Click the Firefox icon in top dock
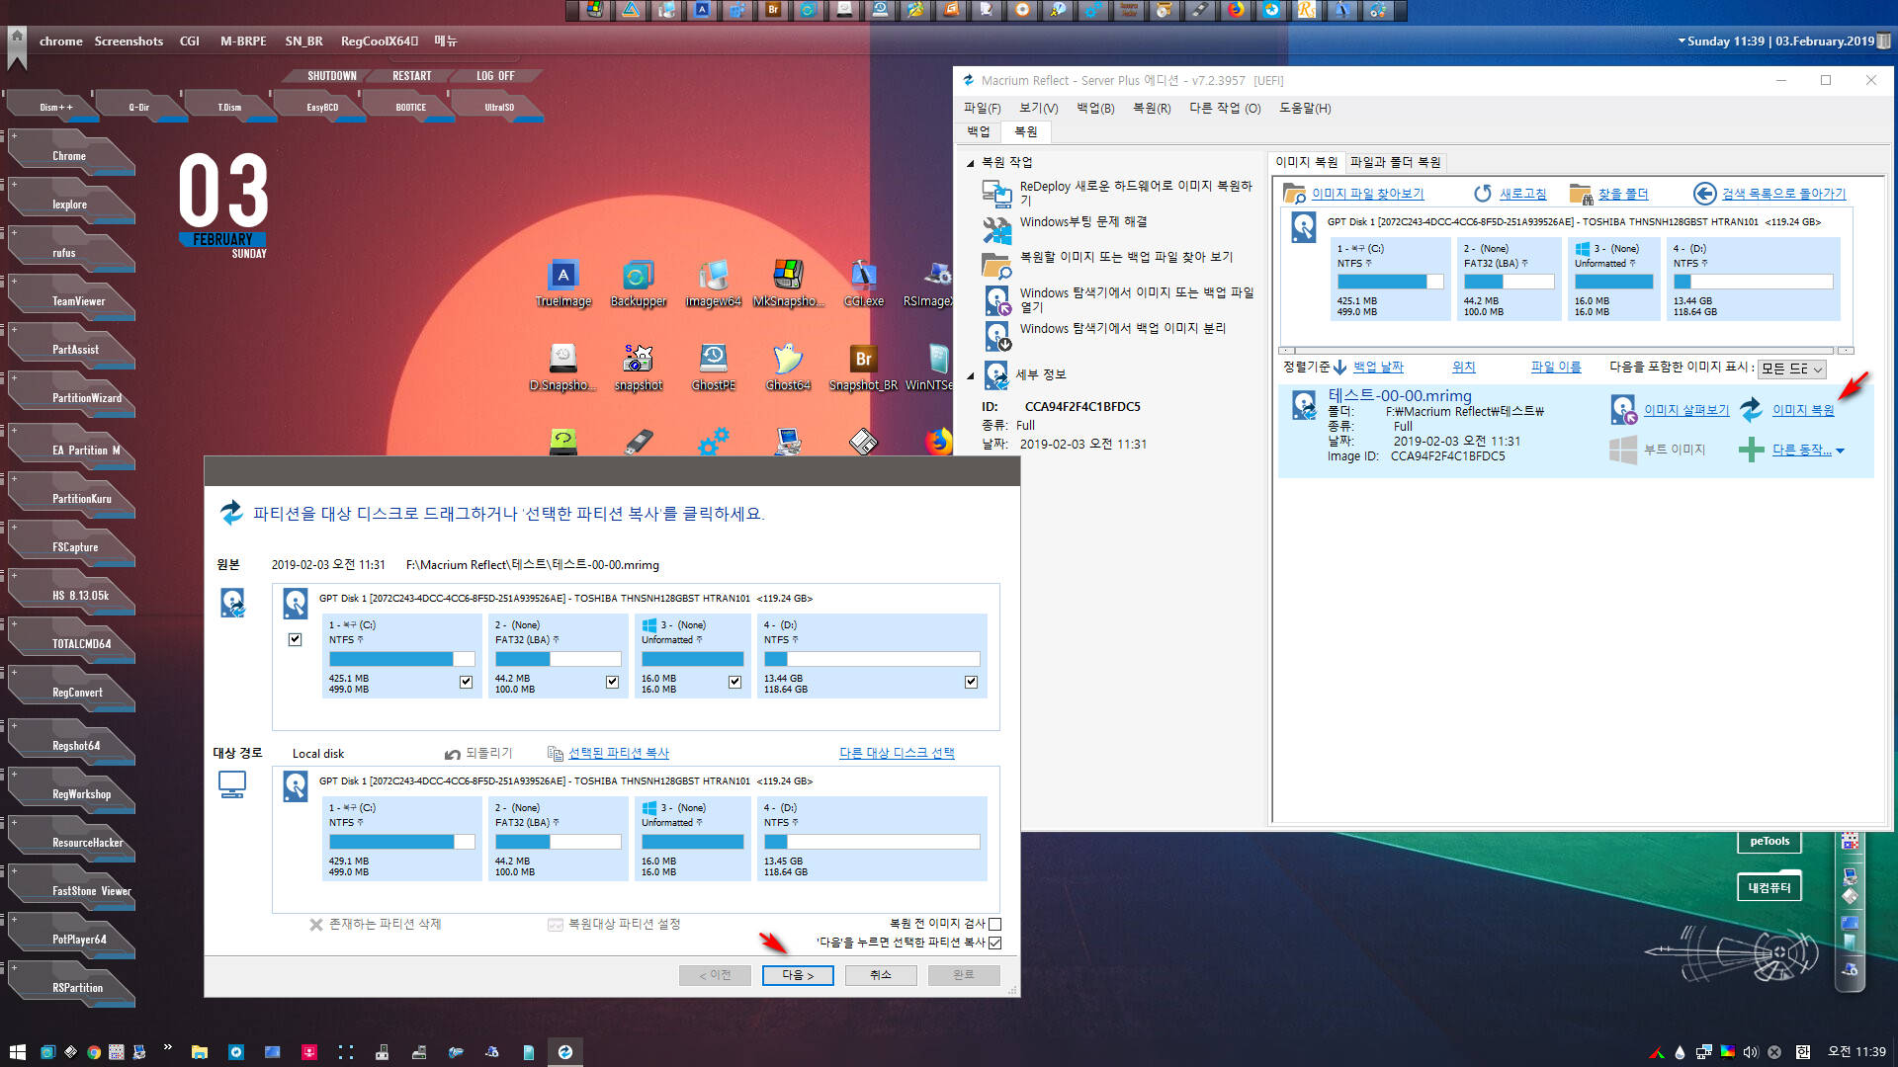This screenshot has height=1067, width=1898. pos(1236,10)
